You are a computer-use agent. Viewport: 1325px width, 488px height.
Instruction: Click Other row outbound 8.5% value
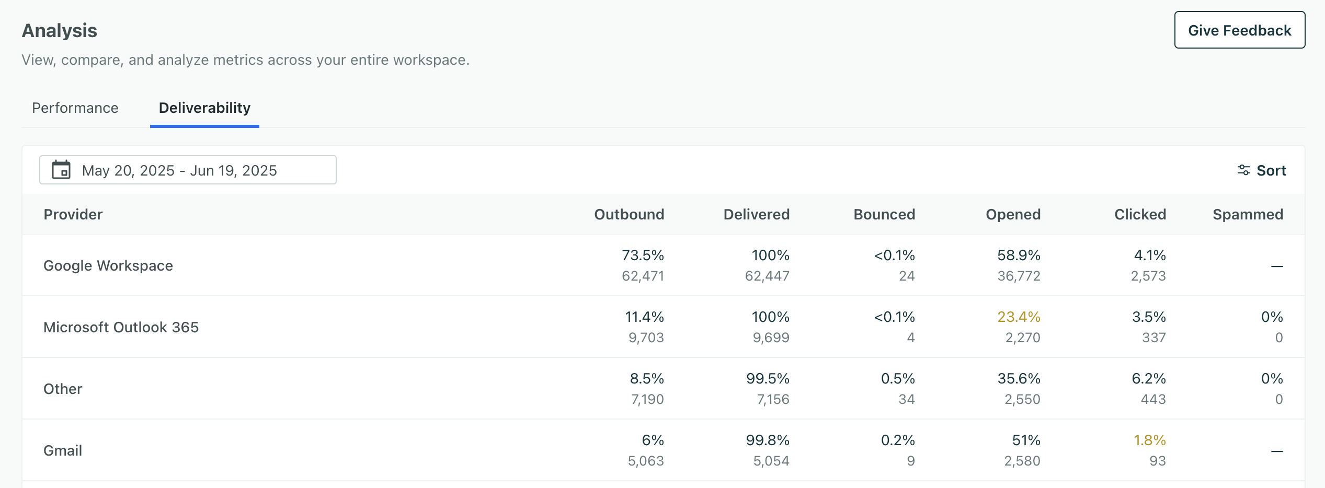647,378
